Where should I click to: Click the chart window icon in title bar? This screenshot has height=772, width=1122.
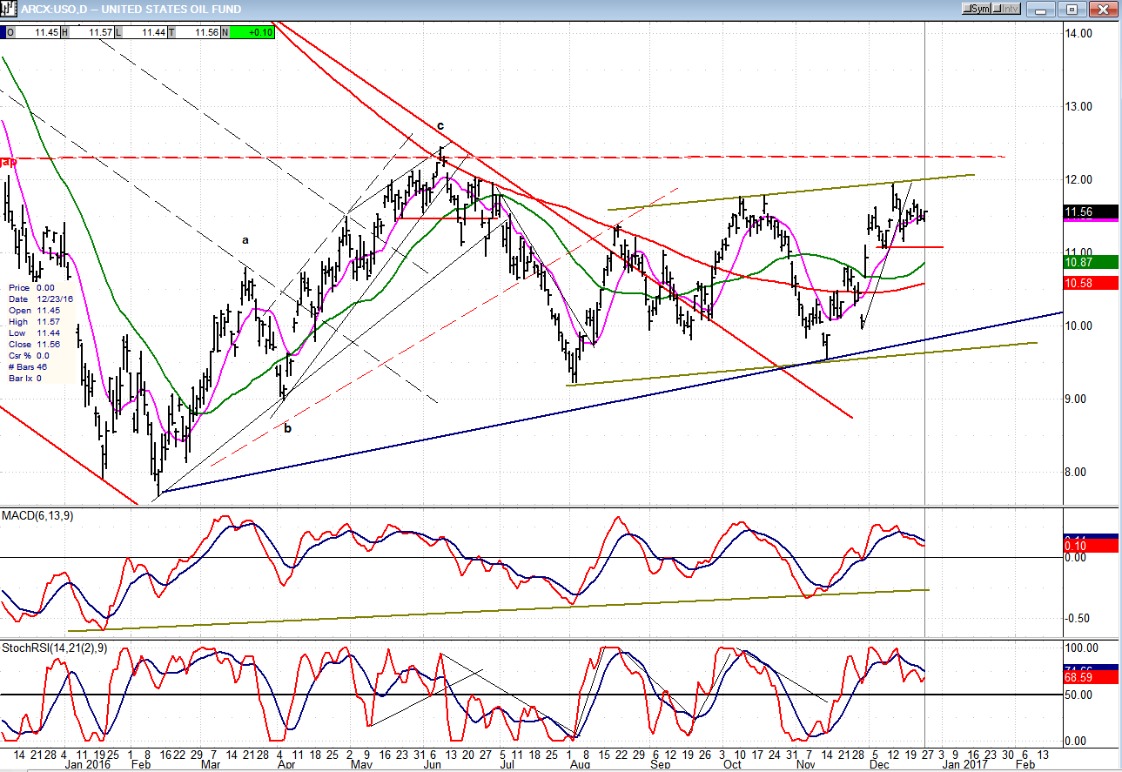[x=8, y=9]
